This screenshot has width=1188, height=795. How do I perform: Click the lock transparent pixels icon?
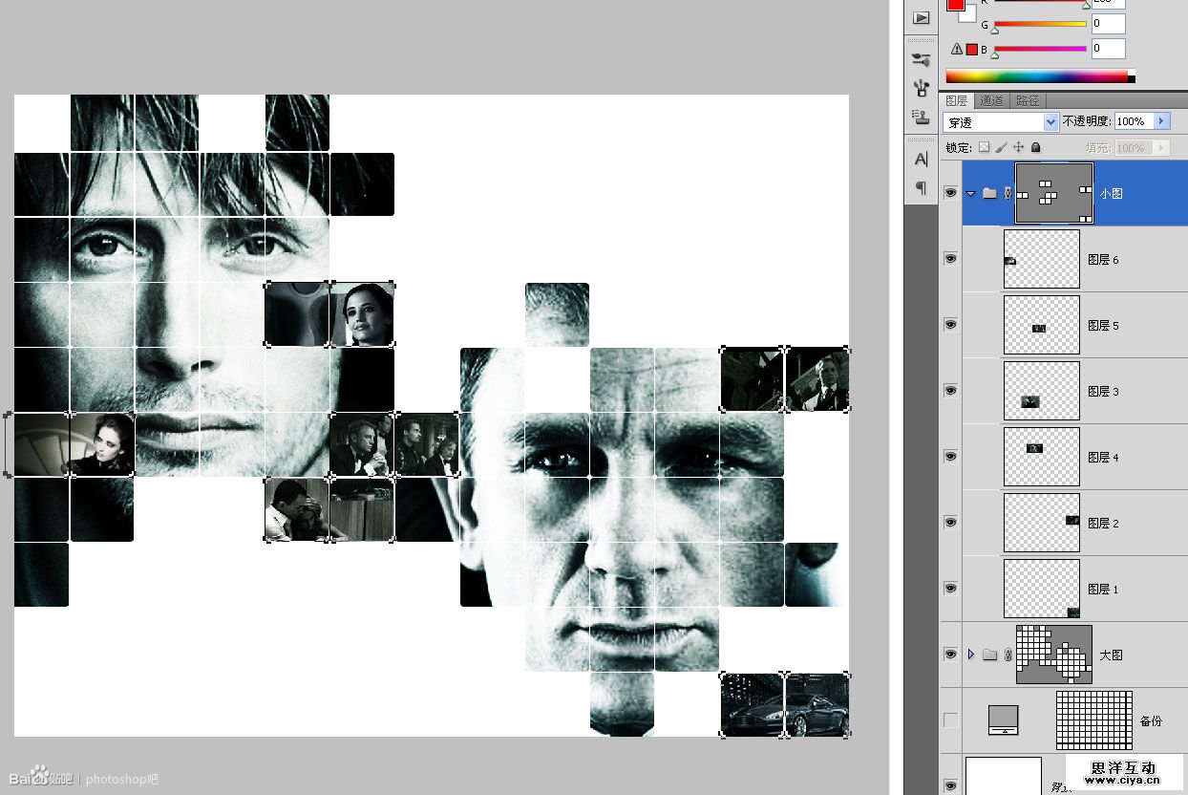985,148
